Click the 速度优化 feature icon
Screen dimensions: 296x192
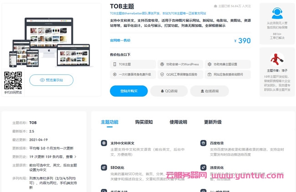[204, 167]
